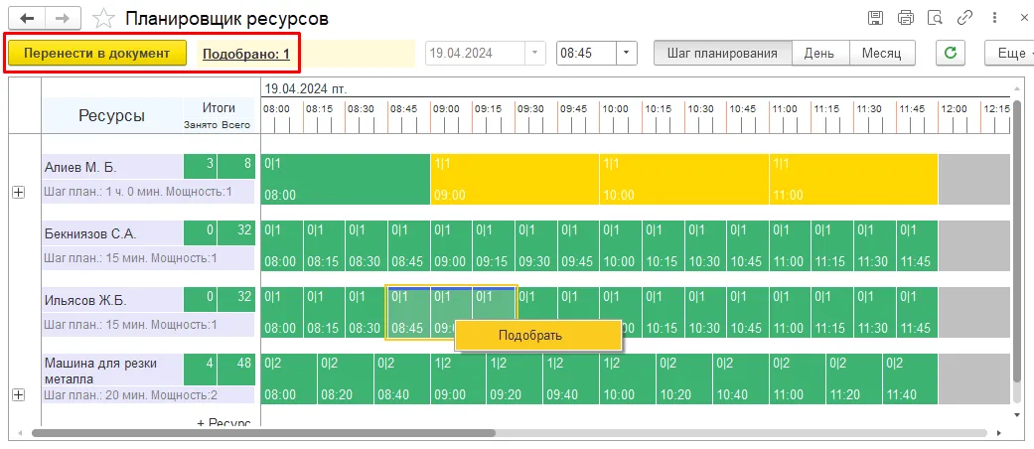
Task: Click Алиев busy total cell showing 3
Action: pos(200,166)
